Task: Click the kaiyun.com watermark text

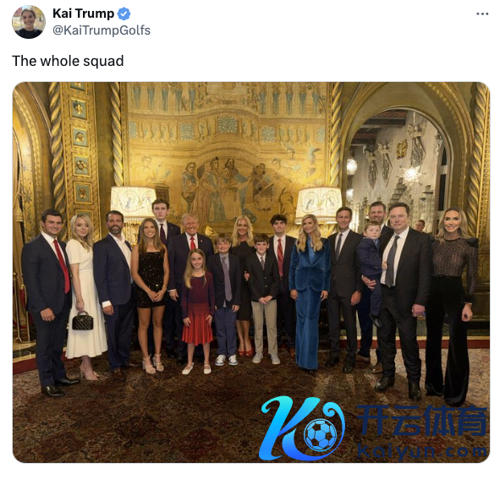Action: 422,451
